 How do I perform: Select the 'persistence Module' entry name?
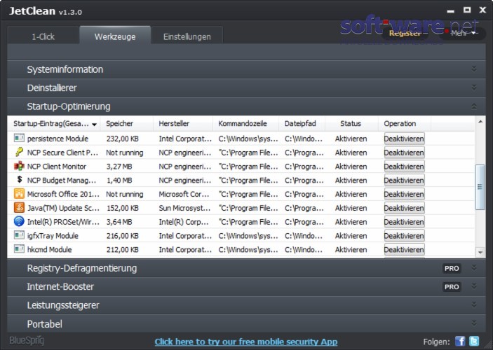tap(58, 139)
